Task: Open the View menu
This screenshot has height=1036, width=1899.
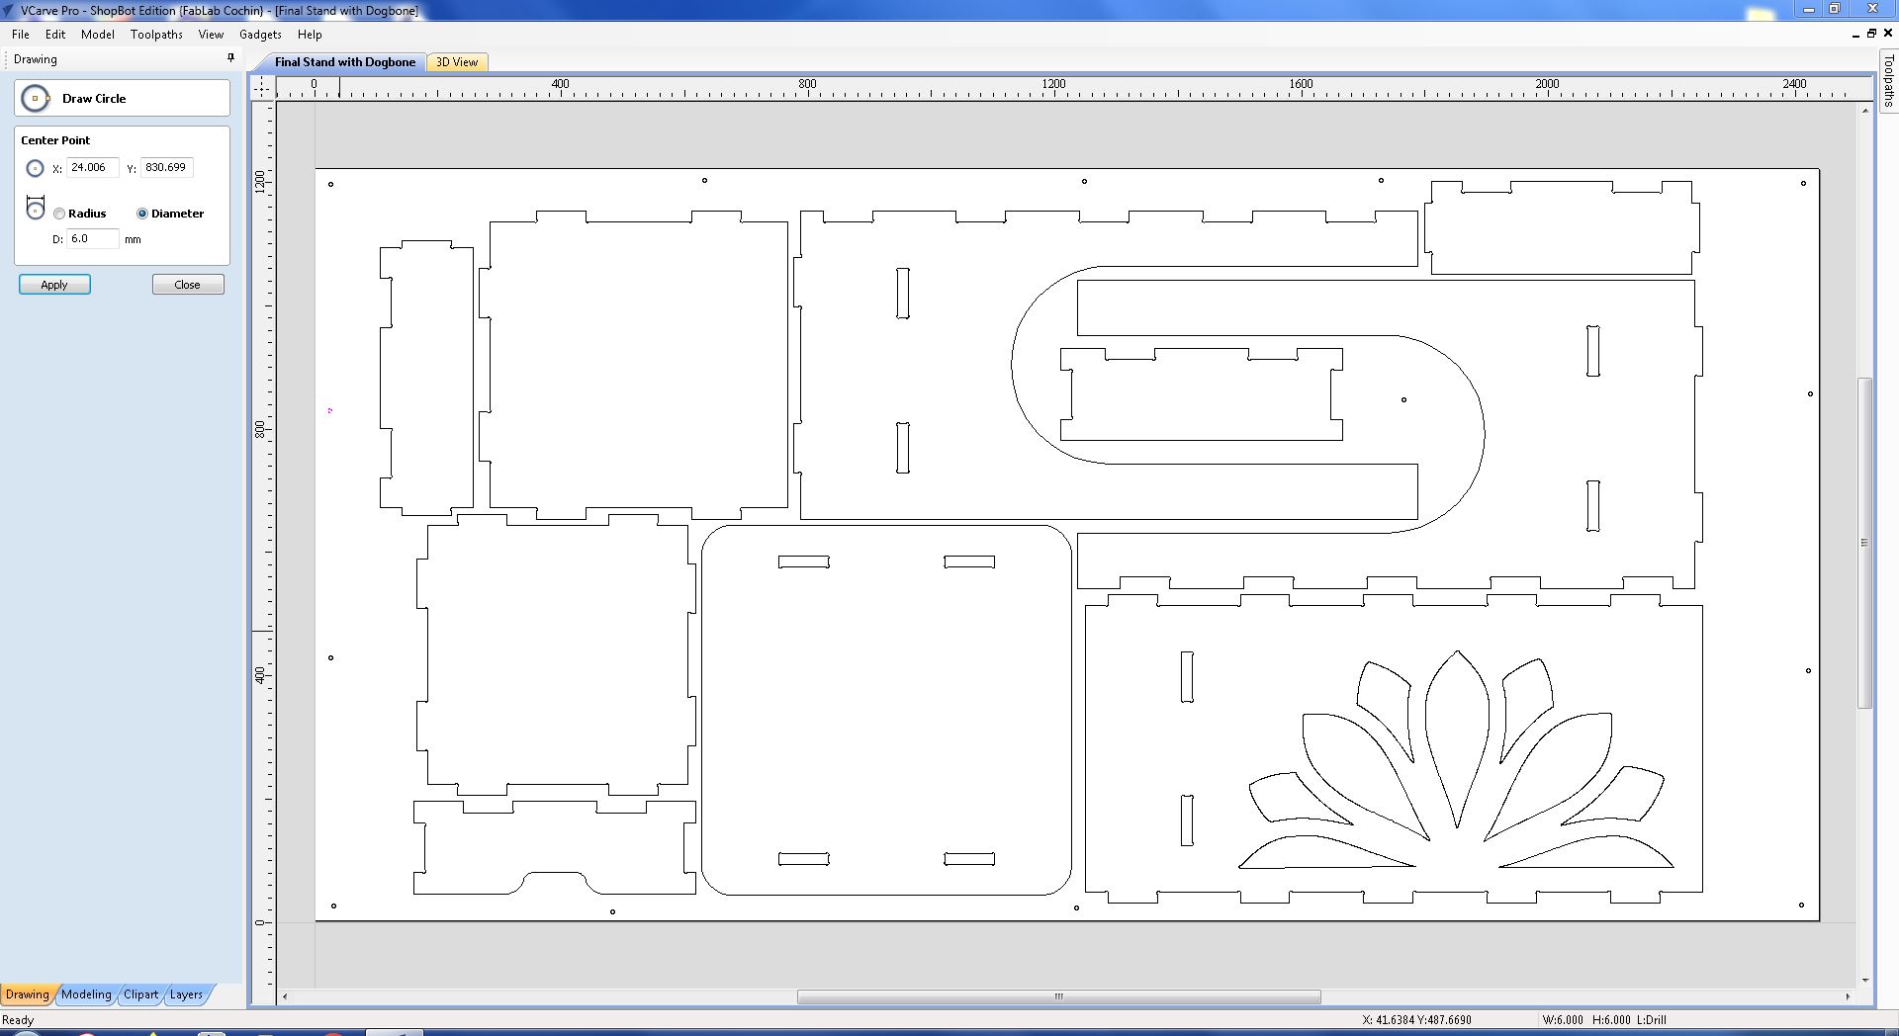Action: point(211,34)
